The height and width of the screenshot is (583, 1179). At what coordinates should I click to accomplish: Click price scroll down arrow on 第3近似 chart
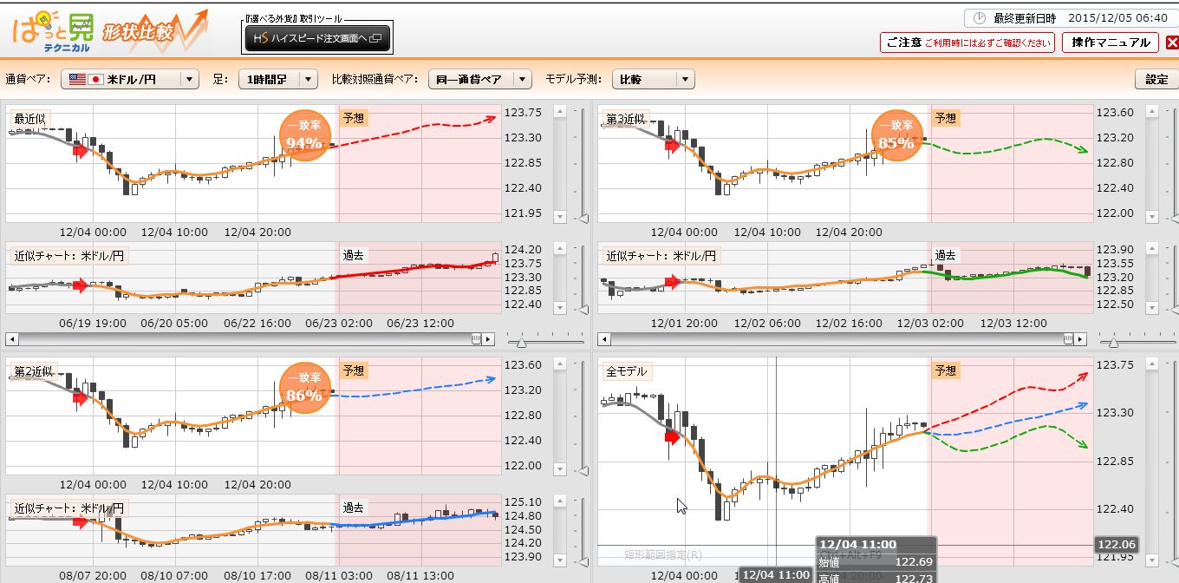(1151, 216)
